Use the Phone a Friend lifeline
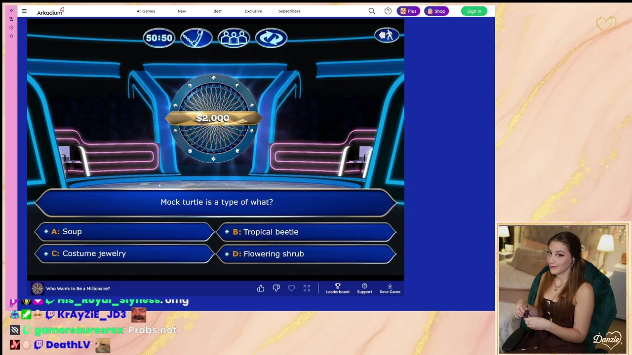Viewport: 632px width, 355px height. click(x=196, y=38)
